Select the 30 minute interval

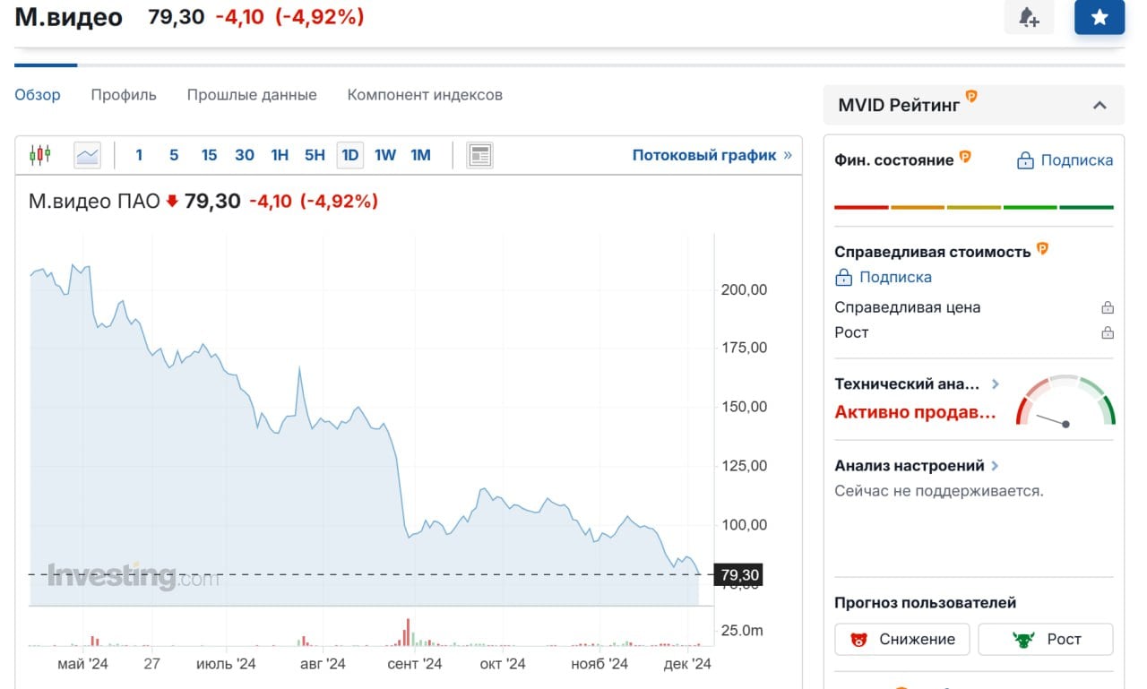245,155
